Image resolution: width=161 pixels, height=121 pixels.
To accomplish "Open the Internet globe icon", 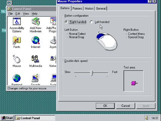I will [36, 40].
